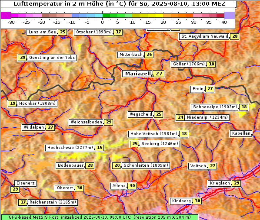Click the Göller (1766m) label

[189, 64]
